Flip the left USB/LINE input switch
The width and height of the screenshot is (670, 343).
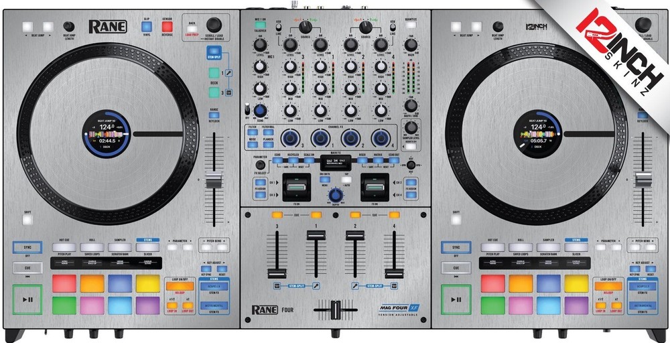point(279,27)
